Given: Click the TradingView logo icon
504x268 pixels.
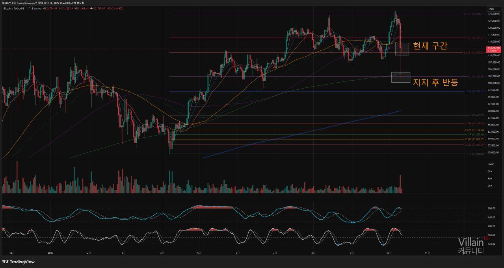Looking at the screenshot, I should (x=6, y=262).
